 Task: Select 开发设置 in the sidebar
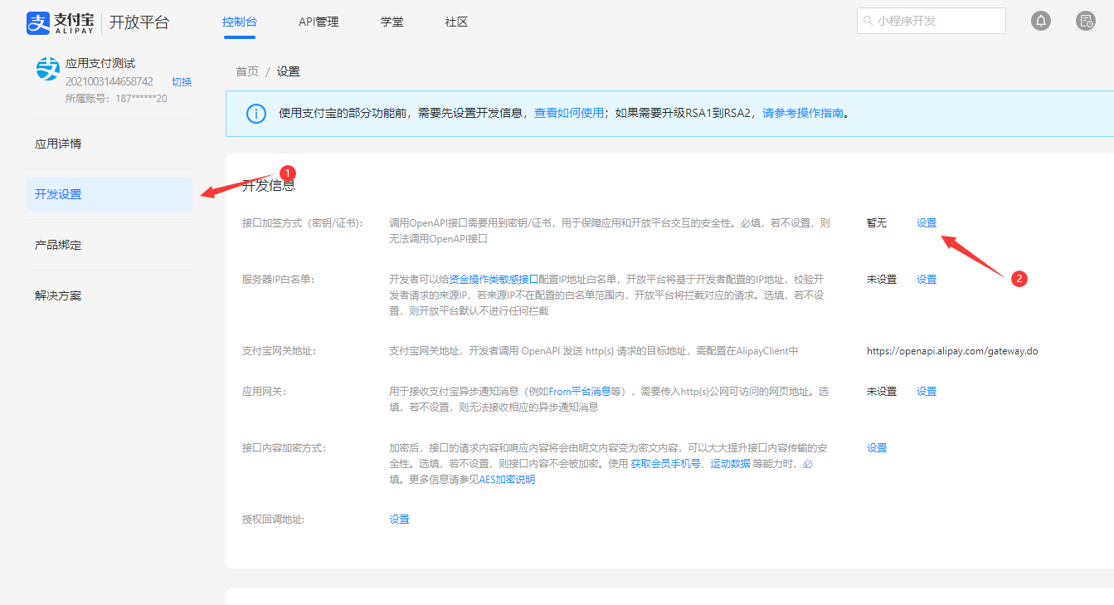tap(58, 194)
